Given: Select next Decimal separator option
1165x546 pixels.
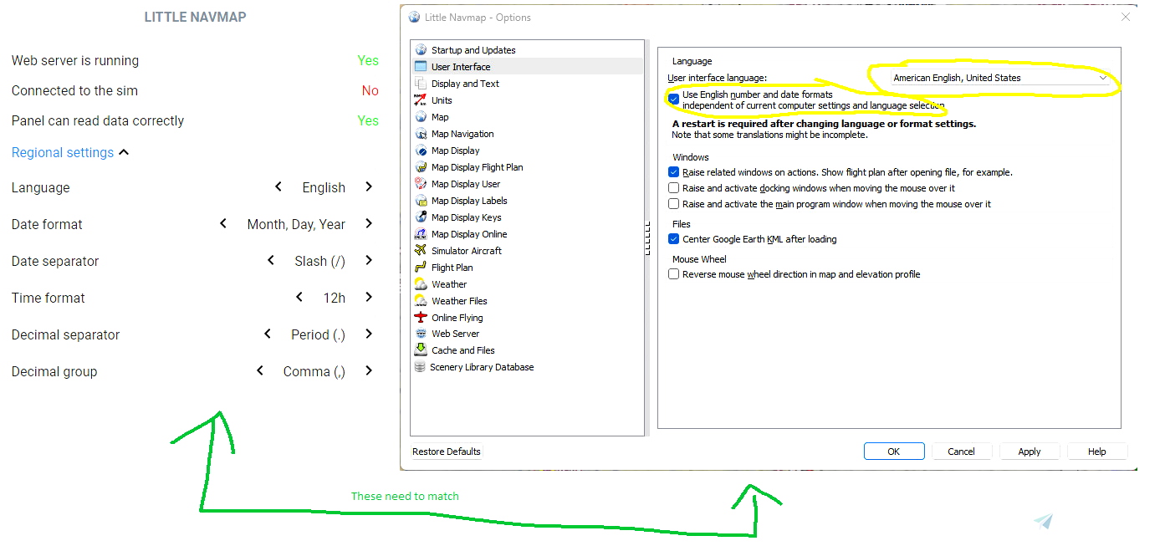Looking at the screenshot, I should (369, 334).
